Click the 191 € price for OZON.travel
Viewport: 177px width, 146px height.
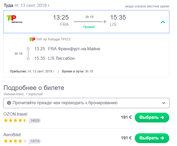click(x=126, y=117)
